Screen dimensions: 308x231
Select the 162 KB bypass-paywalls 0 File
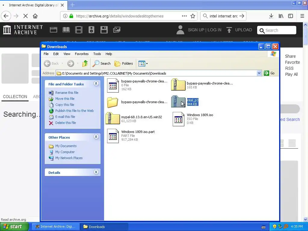[137, 85]
